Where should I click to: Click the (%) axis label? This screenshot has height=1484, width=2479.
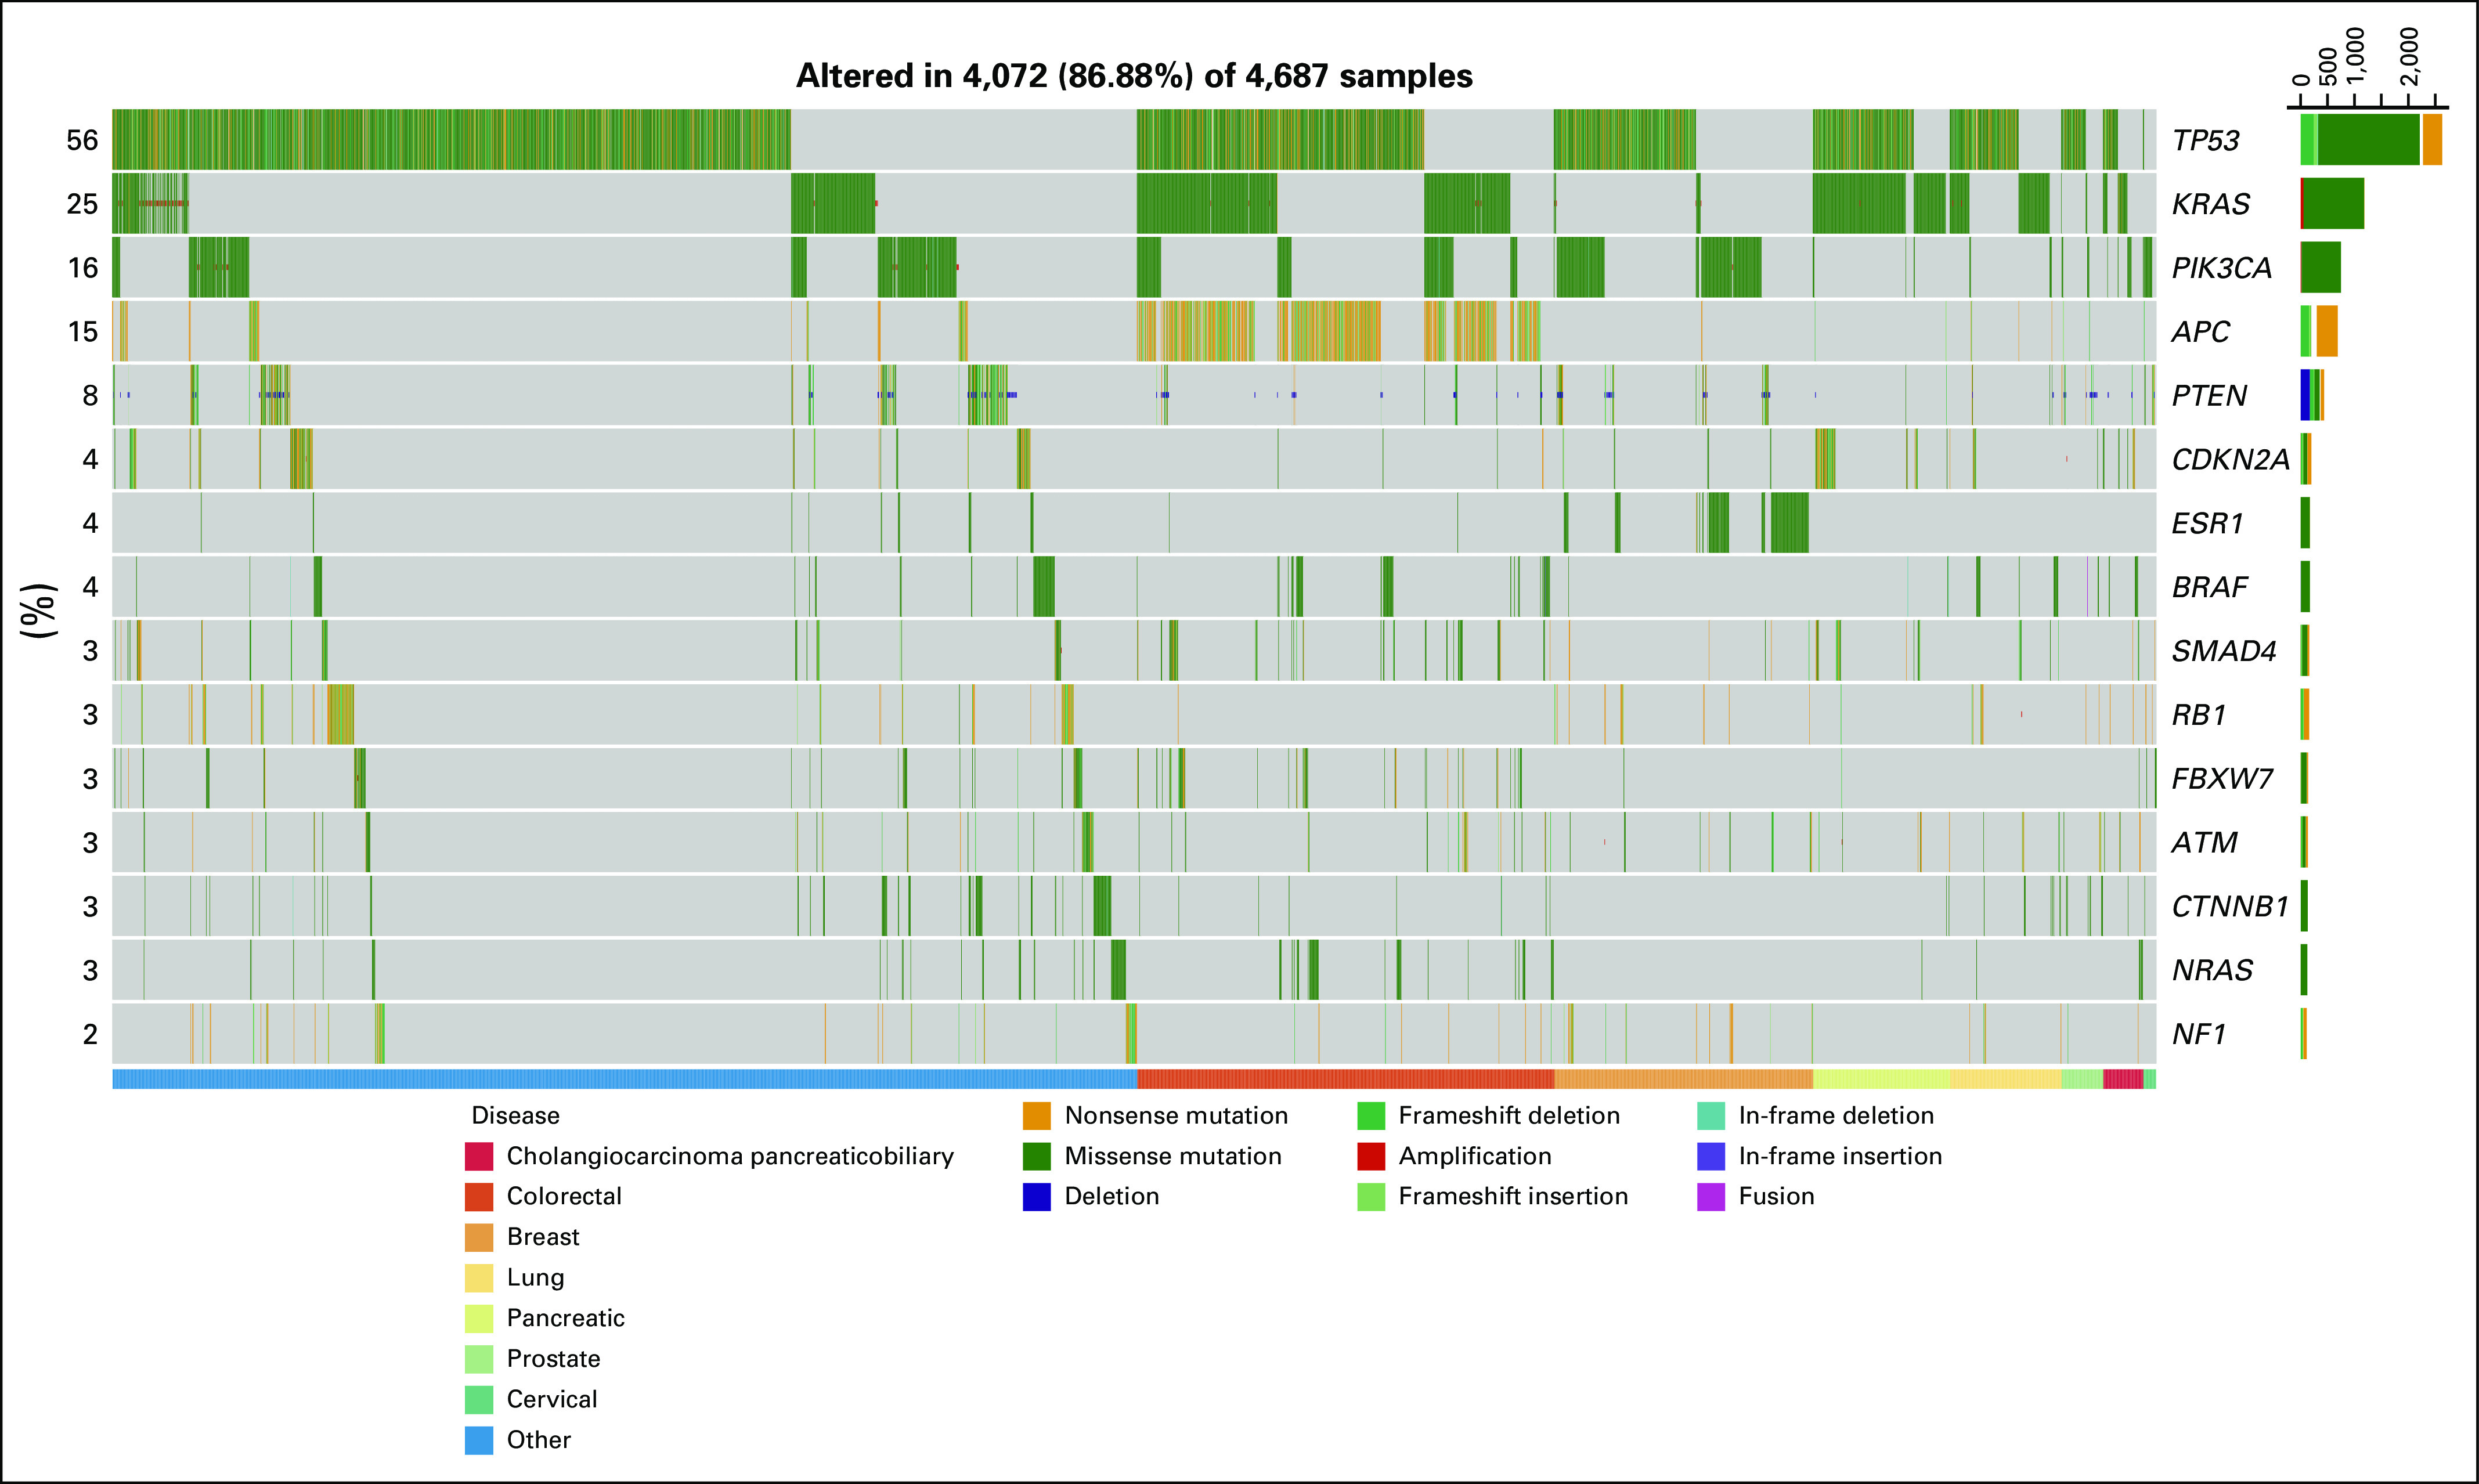(38, 610)
